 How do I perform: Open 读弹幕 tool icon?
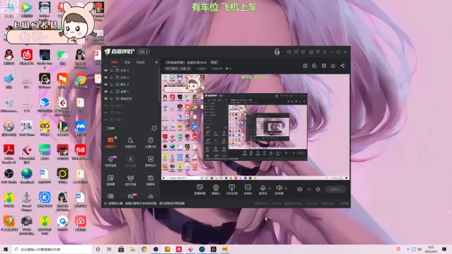(x=111, y=180)
